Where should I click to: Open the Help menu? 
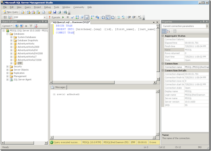click(x=90, y=7)
